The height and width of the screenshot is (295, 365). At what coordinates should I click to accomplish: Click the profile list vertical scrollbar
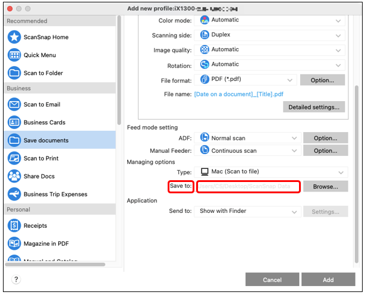tap(119, 70)
